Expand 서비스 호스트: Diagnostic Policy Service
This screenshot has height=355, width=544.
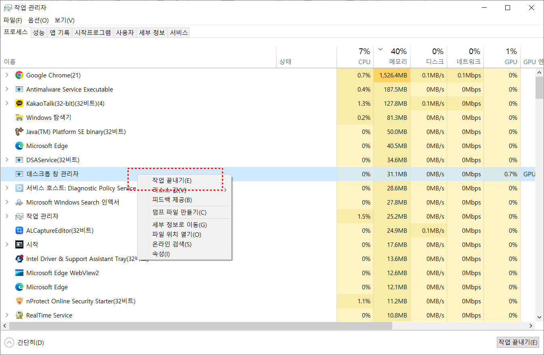7,188
